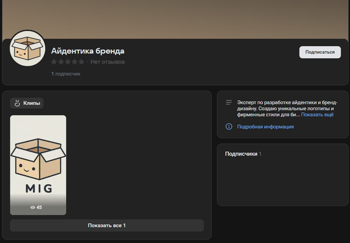Open Подробная информация link
The width and height of the screenshot is (350, 243).
(x=265, y=126)
